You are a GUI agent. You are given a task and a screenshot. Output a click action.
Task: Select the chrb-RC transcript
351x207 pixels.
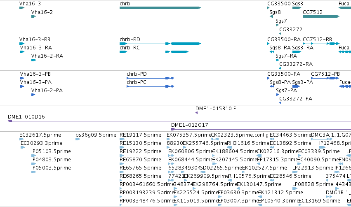click(x=154, y=52)
